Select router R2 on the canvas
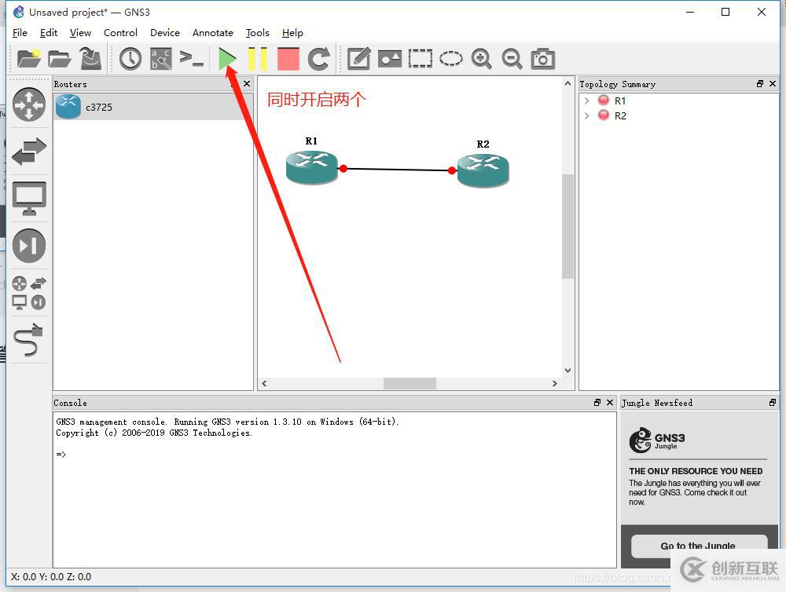Viewport: 786px width, 592px height. click(483, 170)
